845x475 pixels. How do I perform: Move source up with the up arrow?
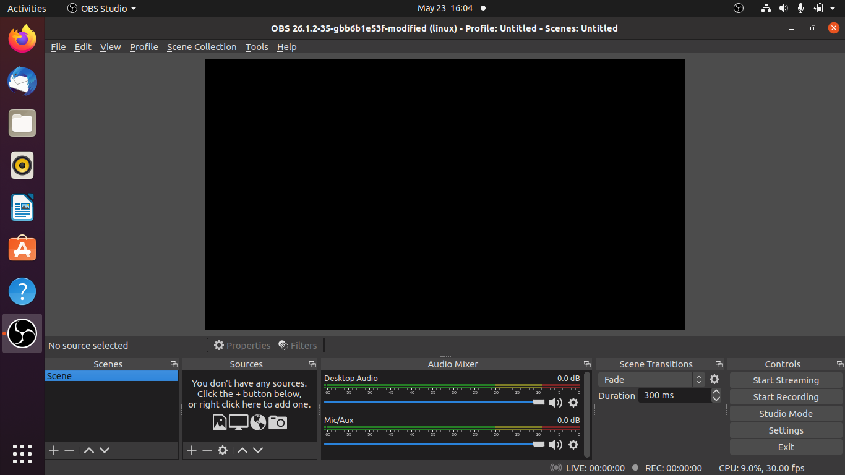point(242,450)
